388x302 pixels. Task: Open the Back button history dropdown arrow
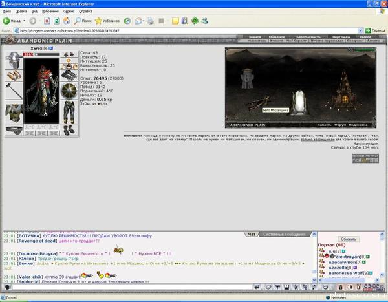point(25,21)
